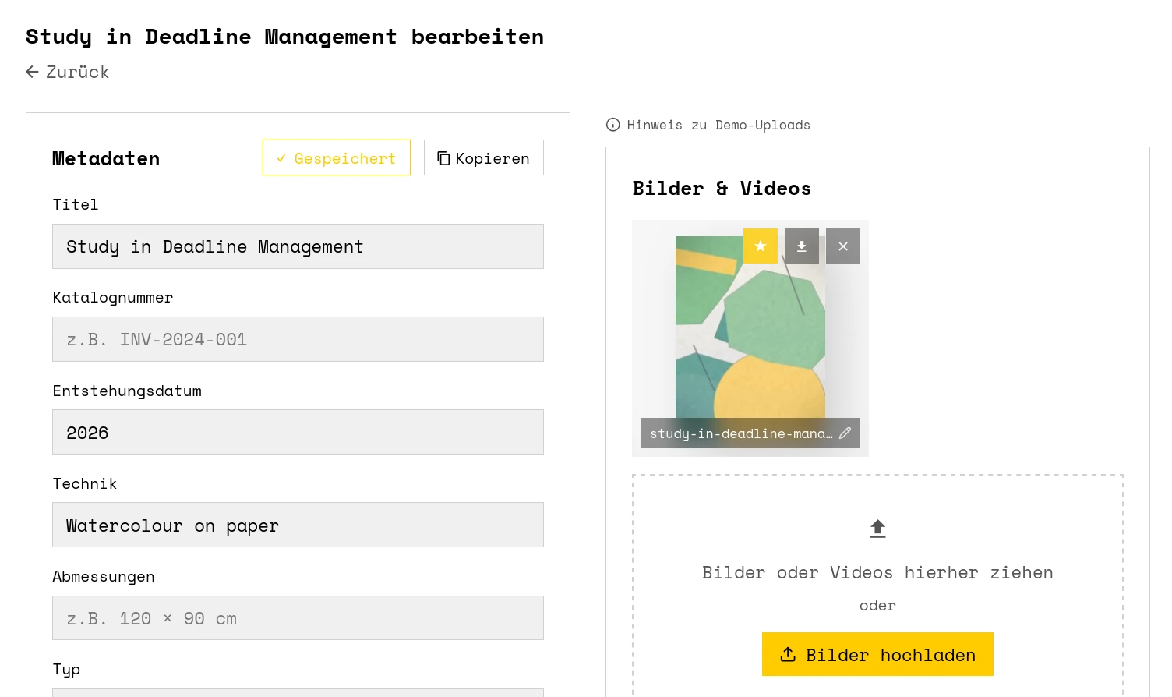1172x697 pixels.
Task: Click 'Bilder oder Videos hierher ziehen' text
Action: point(877,572)
